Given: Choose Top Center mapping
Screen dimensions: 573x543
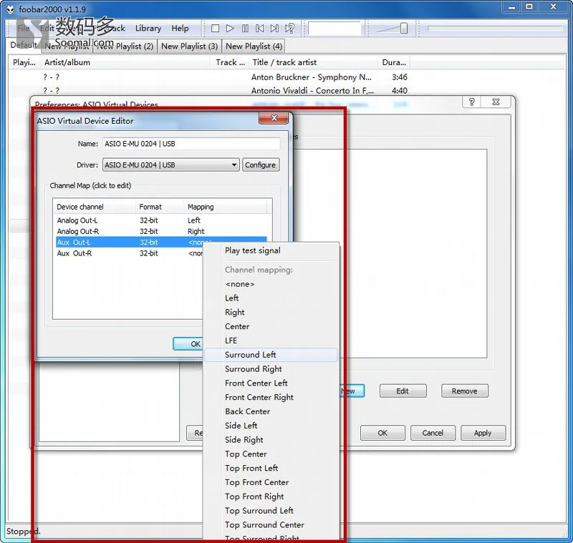Looking at the screenshot, I should point(271,454).
